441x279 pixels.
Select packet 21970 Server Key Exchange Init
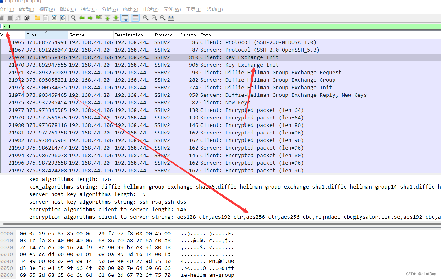[x=220, y=65]
